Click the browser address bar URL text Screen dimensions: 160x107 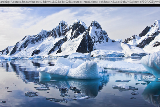coord(80,2)
